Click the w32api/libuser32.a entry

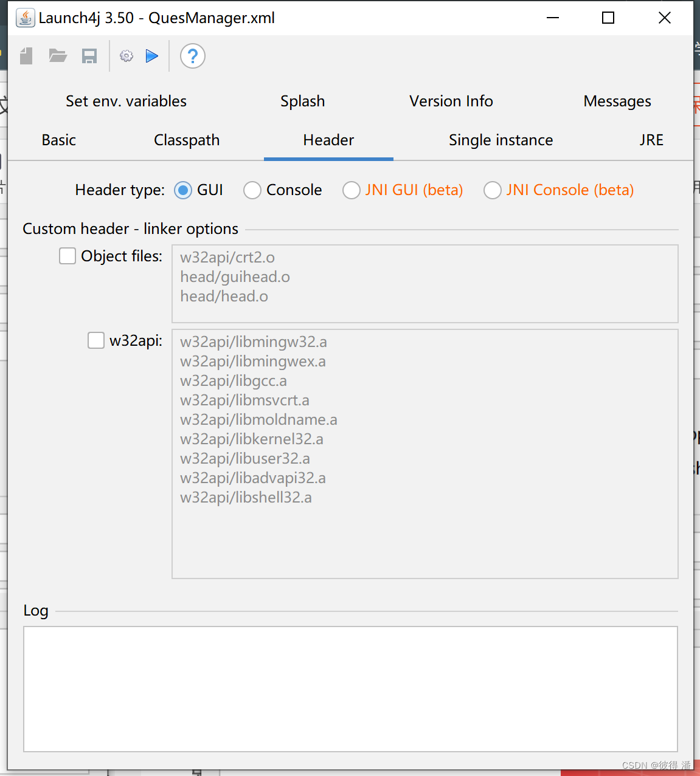pos(245,458)
